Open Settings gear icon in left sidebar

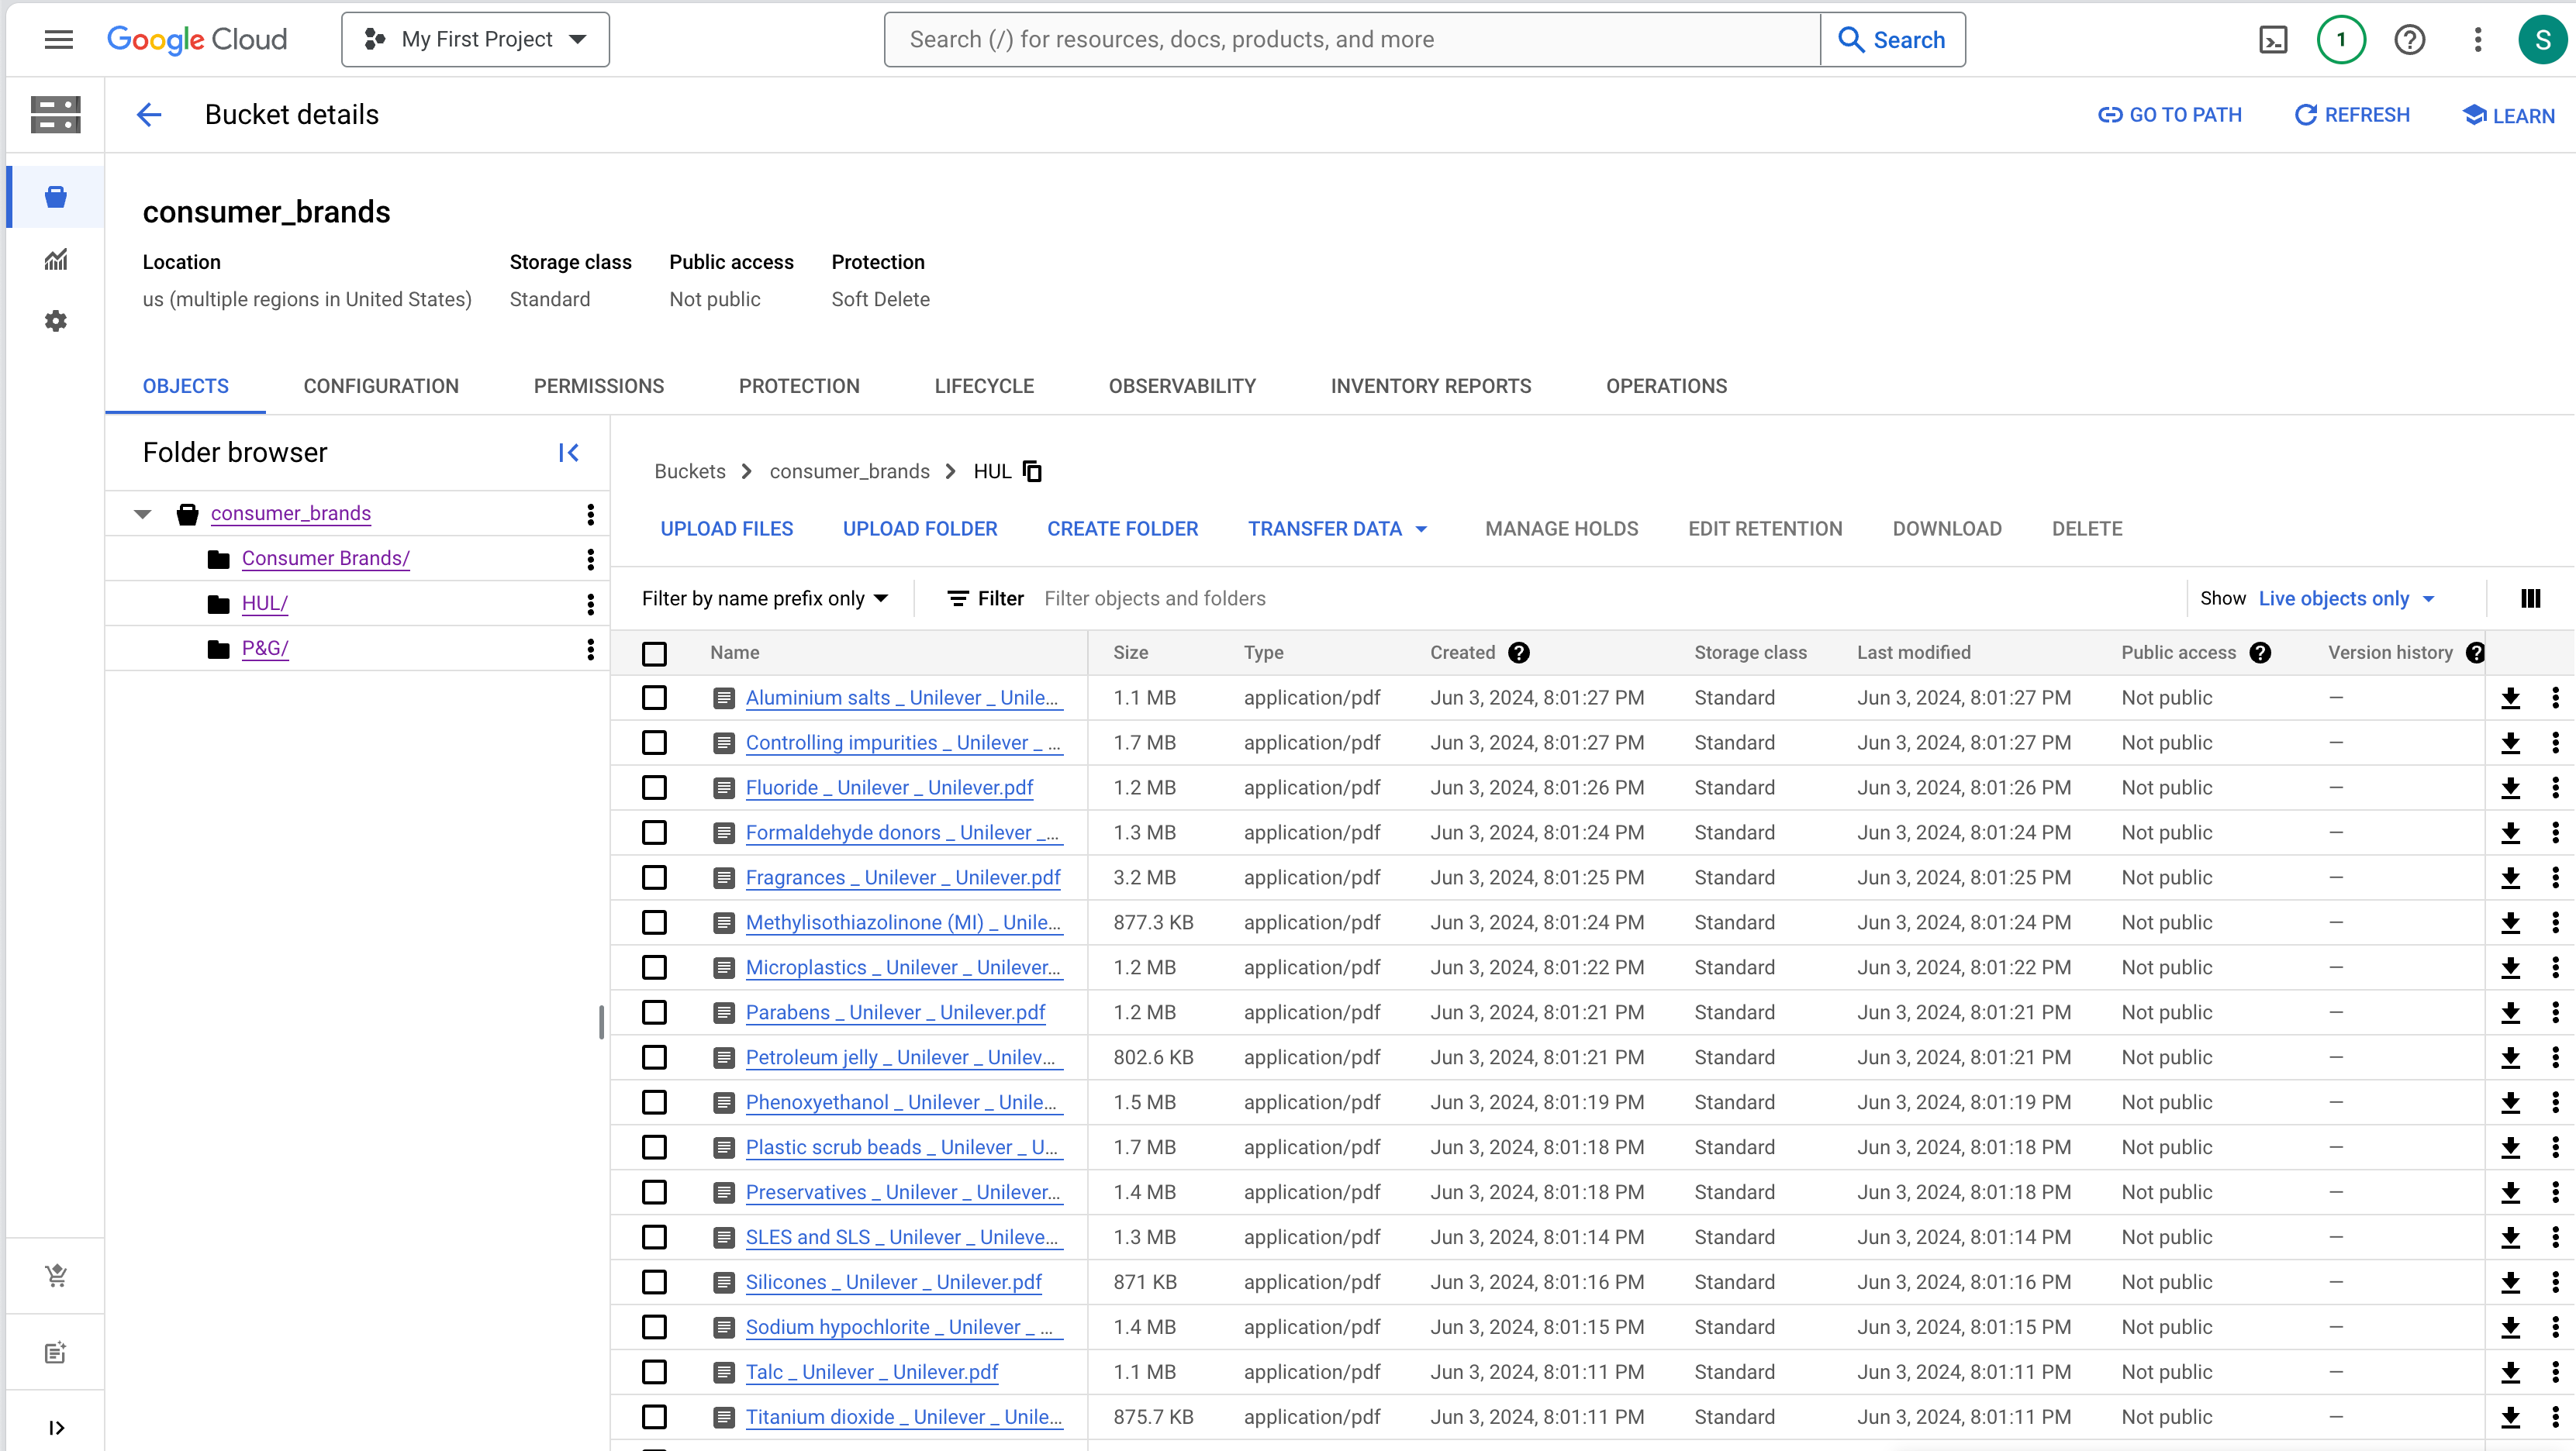(56, 321)
